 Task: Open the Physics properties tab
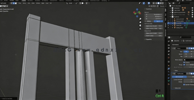point(169,75)
